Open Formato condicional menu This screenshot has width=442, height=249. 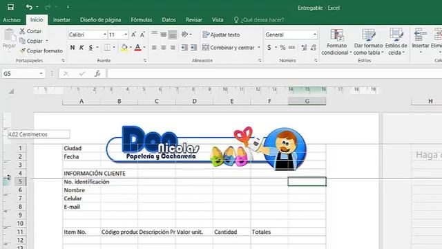pyautogui.click(x=336, y=41)
